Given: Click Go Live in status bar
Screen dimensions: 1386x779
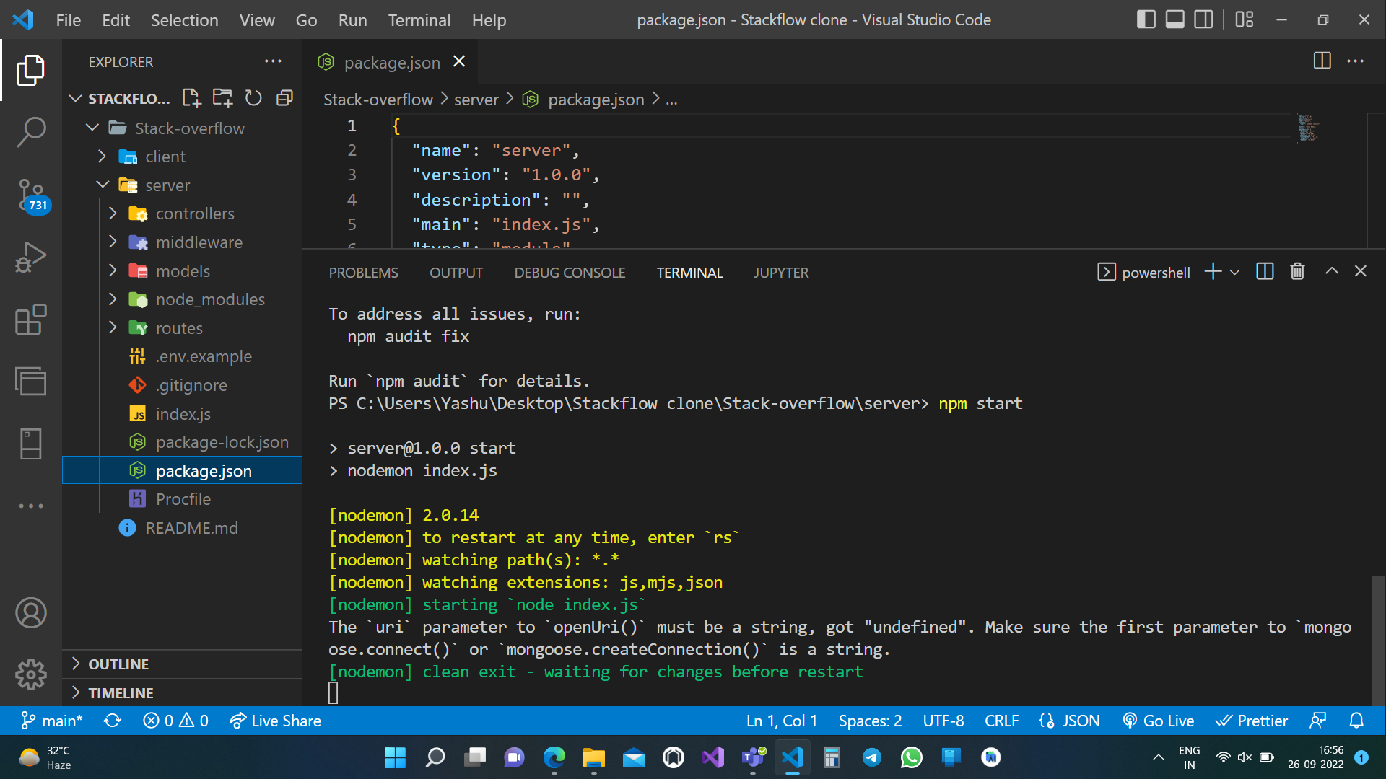Looking at the screenshot, I should coord(1159,721).
